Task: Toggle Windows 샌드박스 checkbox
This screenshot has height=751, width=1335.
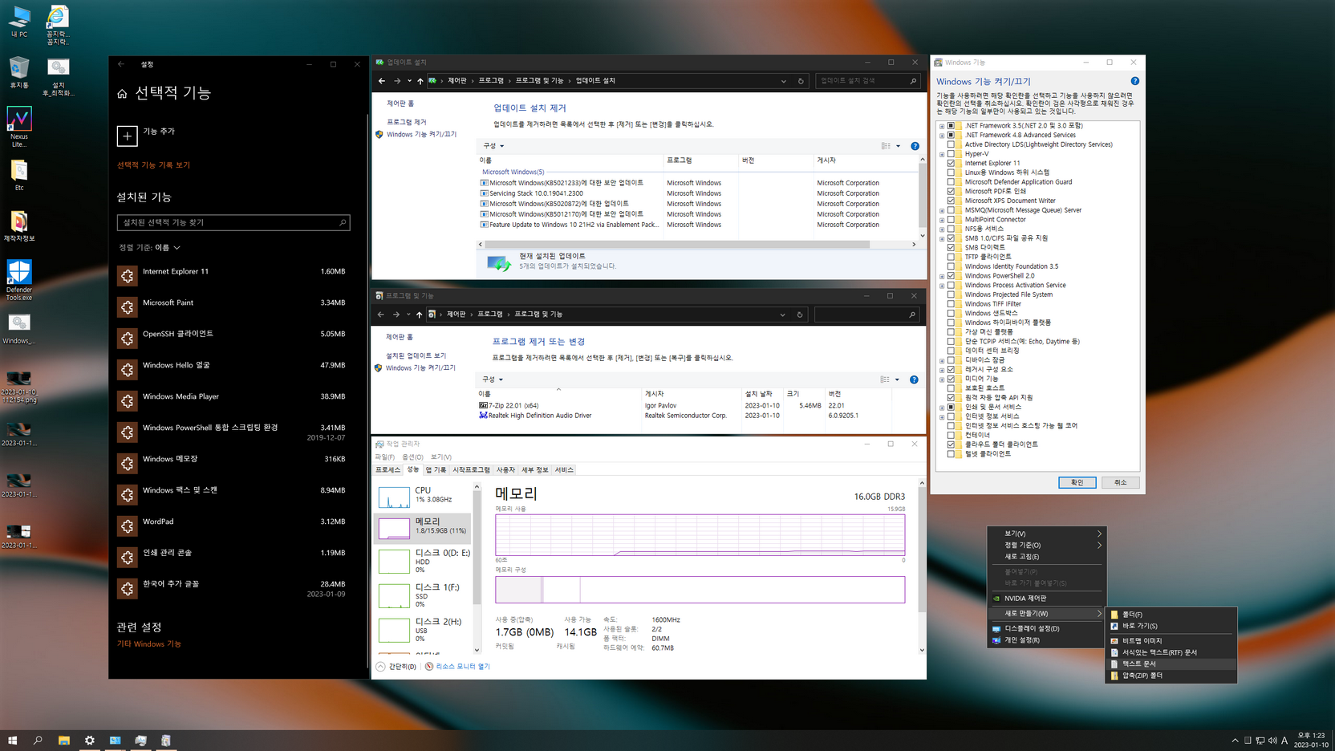Action: 951,313
